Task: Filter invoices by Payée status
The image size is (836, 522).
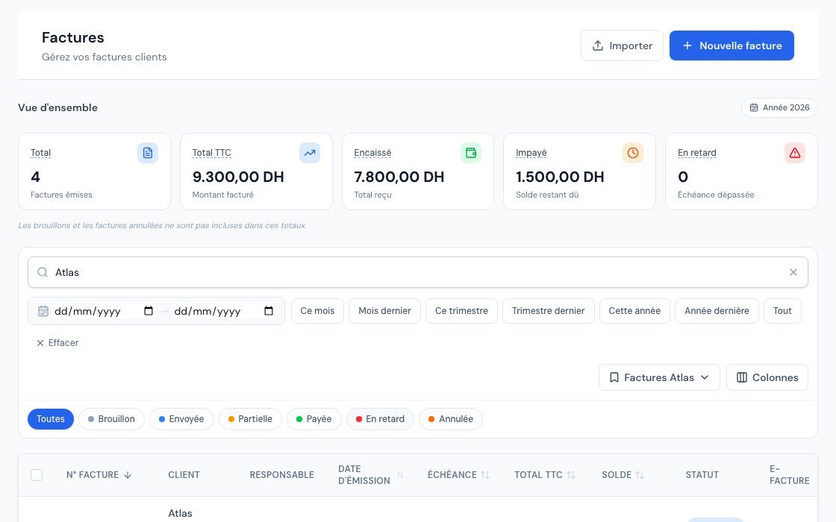Action: coord(314,419)
